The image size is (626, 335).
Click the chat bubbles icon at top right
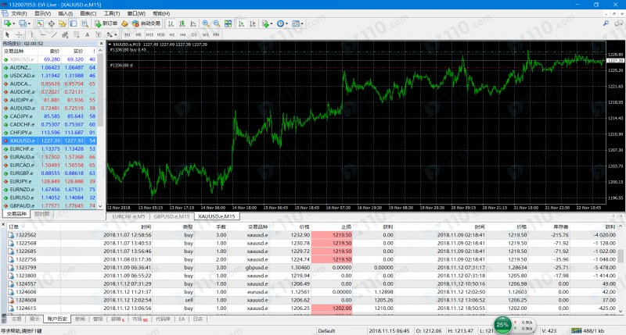617,23
